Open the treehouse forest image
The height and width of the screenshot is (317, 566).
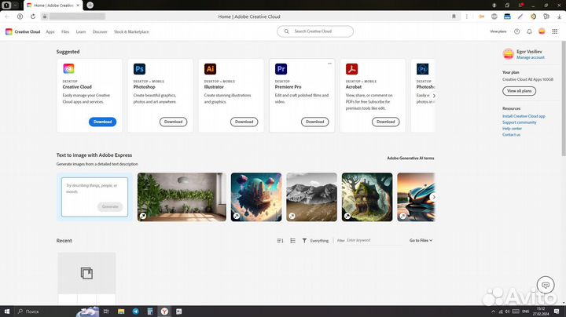pyautogui.click(x=367, y=197)
